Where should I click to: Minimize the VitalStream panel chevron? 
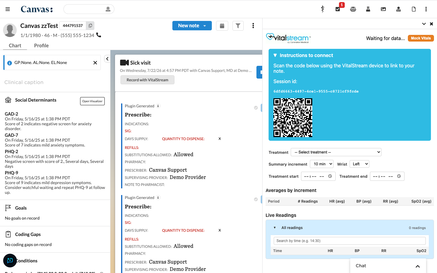tap(424, 24)
